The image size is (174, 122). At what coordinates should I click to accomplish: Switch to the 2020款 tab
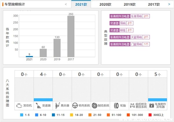pyautogui.click(x=105, y=5)
